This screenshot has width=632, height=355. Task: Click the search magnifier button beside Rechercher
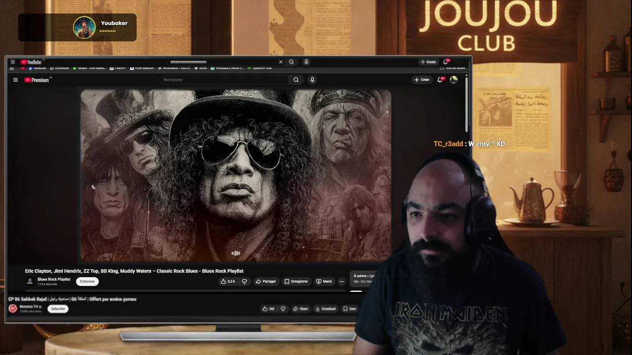point(296,80)
